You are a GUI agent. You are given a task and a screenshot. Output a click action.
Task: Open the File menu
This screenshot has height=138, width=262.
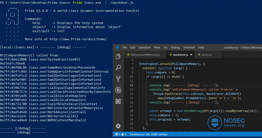pos(124,48)
